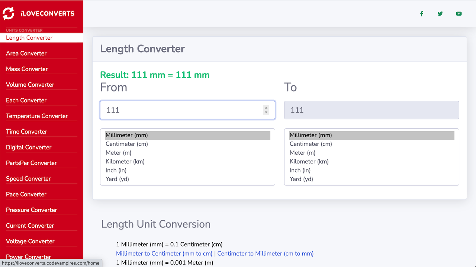The width and height of the screenshot is (476, 267).
Task: Increase the From value with stepper up arrow
Action: 266,108
